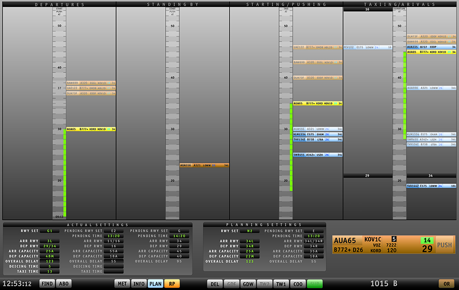Toggle the green SUP position button

pos(315,284)
